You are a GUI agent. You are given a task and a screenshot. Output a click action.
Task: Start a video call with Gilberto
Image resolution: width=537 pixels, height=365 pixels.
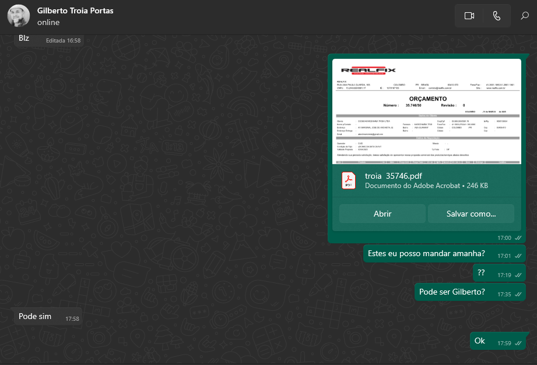(x=469, y=16)
